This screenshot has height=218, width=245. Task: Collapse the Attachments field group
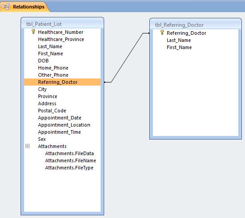(x=28, y=146)
